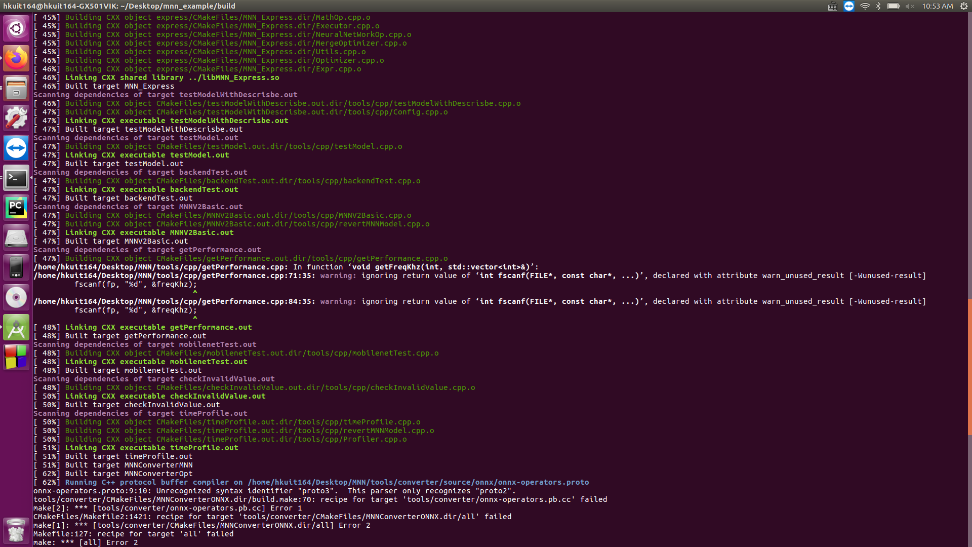Open the Terminal launcher icon

tap(16, 178)
